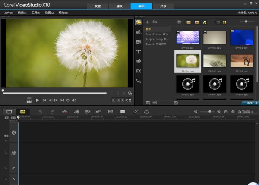Switch to the 捕获 (Capture) tab
The width and height of the screenshot is (259, 185).
[119, 6]
